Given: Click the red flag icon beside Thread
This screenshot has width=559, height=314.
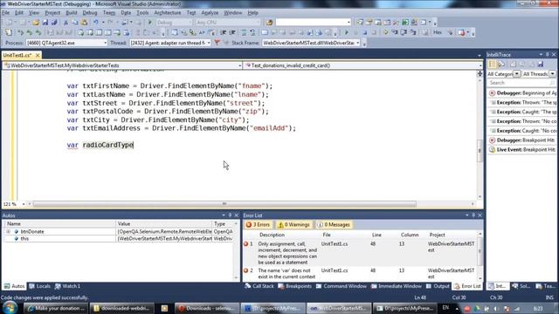Looking at the screenshot, I should pos(217,43).
